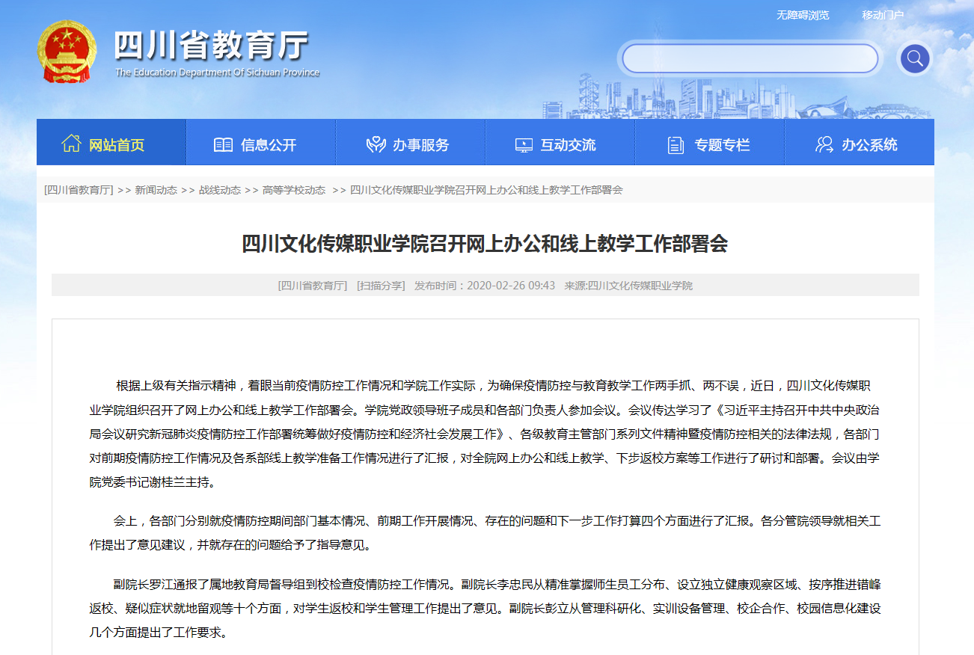The image size is (974, 655).
Task: Click the book icon beside 信息公开
Action: coord(223,145)
